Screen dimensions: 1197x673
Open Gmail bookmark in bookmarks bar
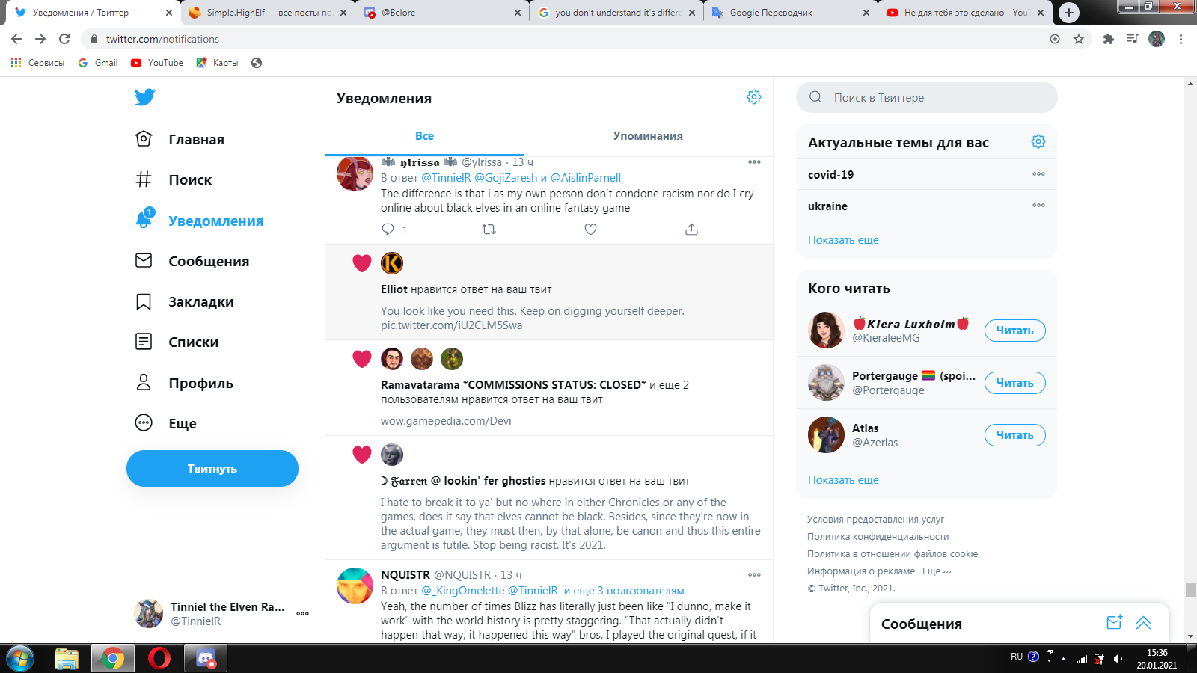point(98,63)
